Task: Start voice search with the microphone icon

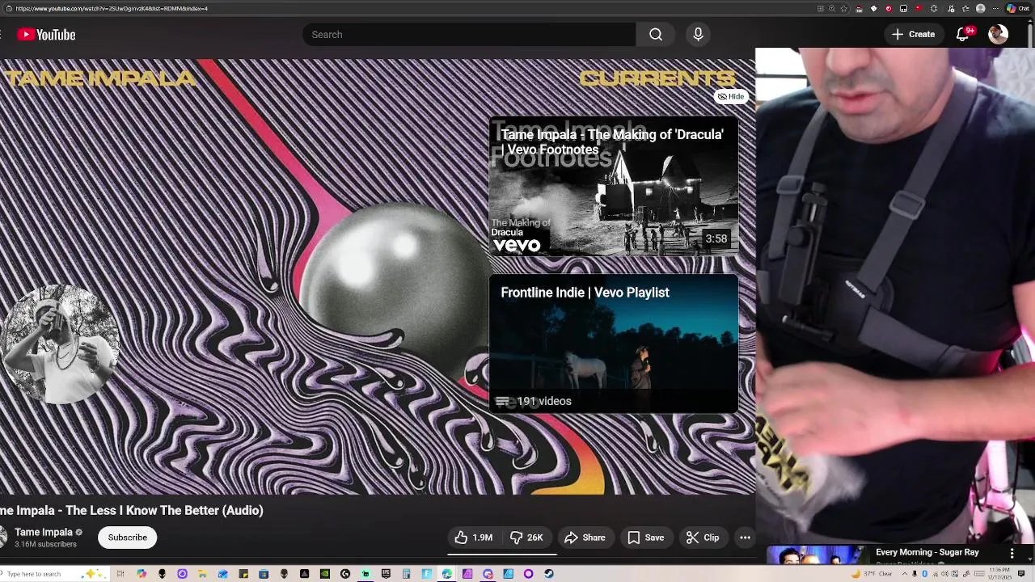Action: point(698,35)
